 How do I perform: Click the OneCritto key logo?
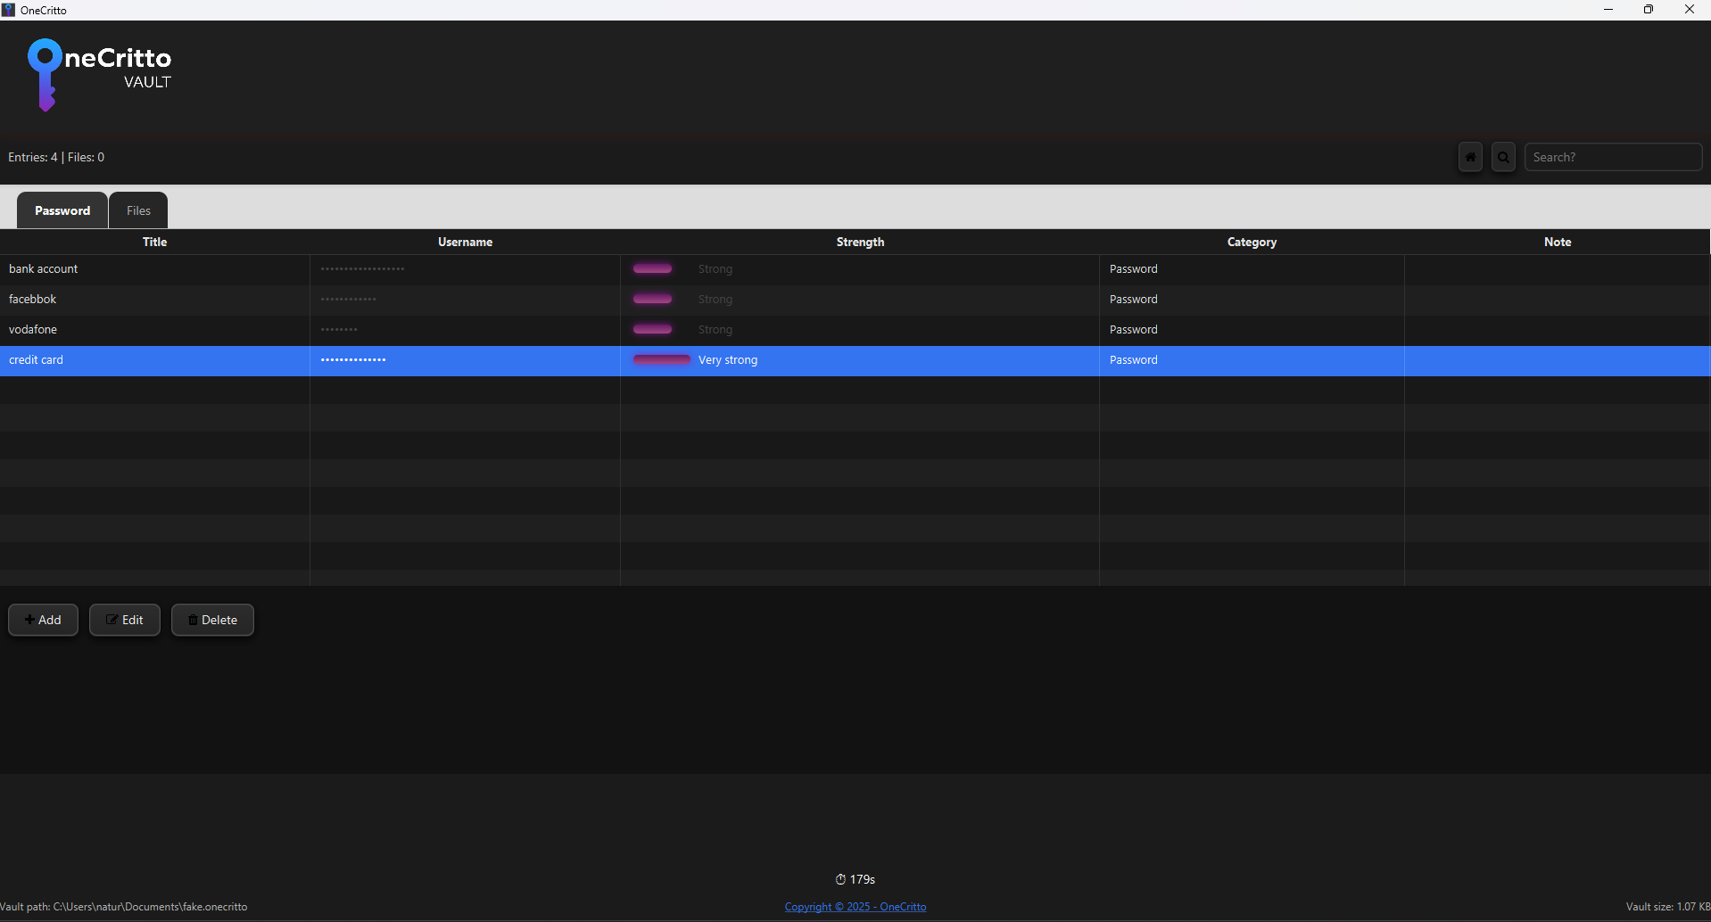tap(45, 75)
